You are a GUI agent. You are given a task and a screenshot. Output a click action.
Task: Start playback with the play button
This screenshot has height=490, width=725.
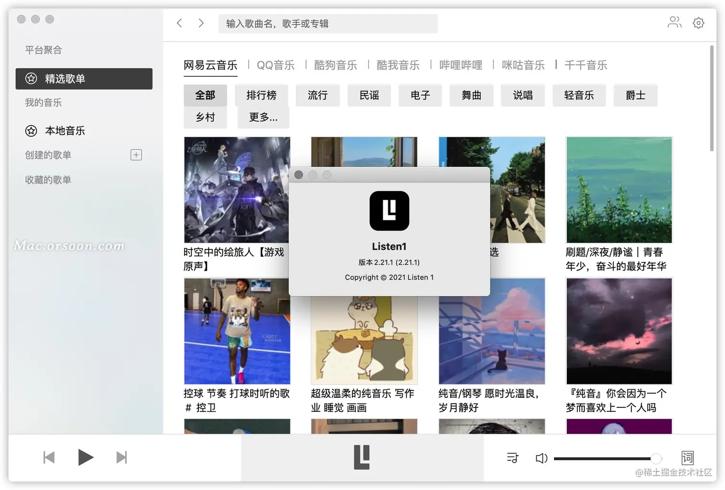(x=85, y=457)
